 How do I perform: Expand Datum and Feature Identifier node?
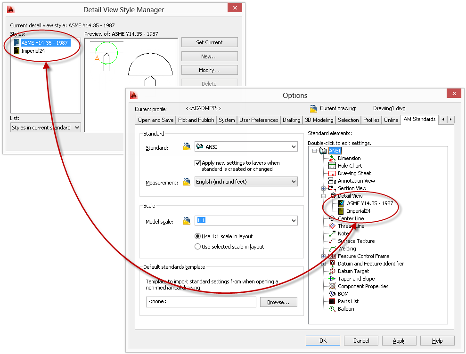pyautogui.click(x=323, y=264)
